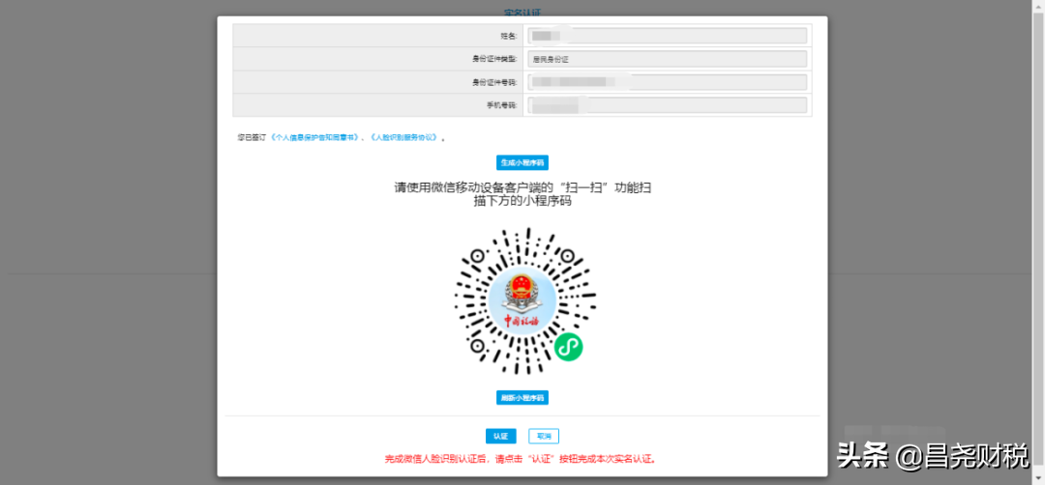Click the 身份证件号码 label text

495,82
